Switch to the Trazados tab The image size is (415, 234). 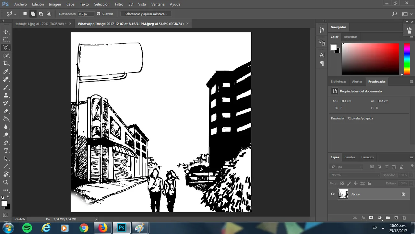coord(367,157)
